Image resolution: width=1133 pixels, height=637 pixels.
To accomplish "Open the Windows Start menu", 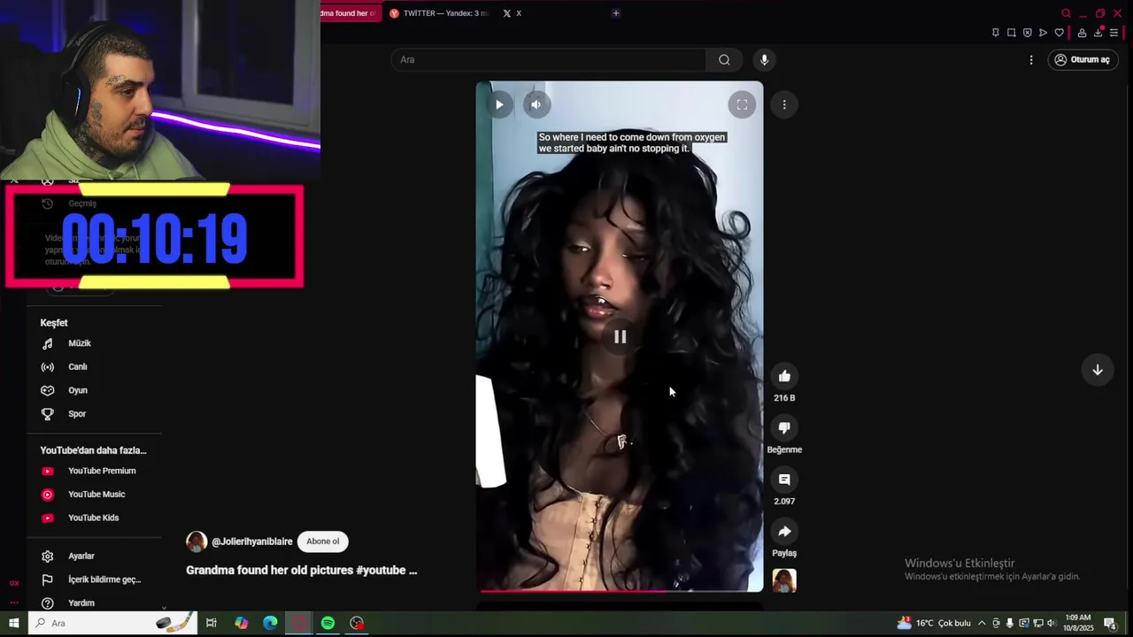I will click(13, 623).
